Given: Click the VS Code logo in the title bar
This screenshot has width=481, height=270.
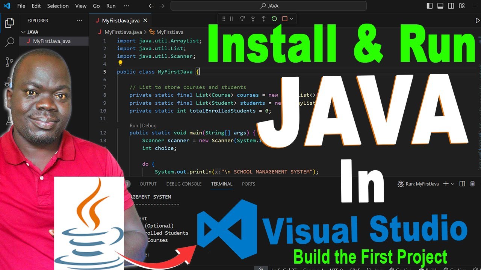Looking at the screenshot, I should pyautogui.click(x=7, y=6).
